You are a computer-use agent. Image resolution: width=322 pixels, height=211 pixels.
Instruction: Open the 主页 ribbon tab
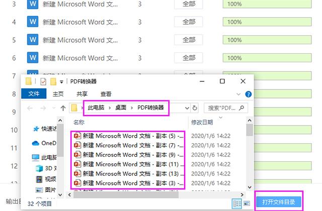coord(58,94)
